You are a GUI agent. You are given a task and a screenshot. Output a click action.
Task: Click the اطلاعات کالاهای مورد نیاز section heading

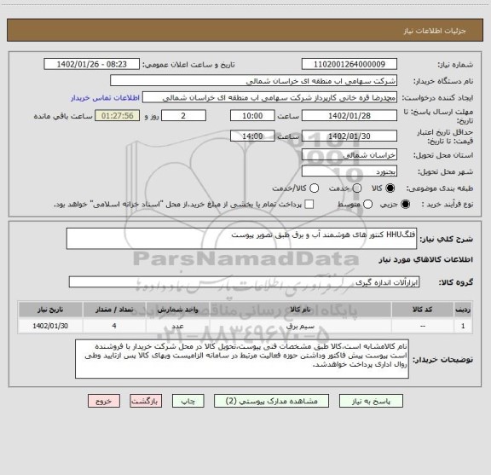tap(426, 260)
